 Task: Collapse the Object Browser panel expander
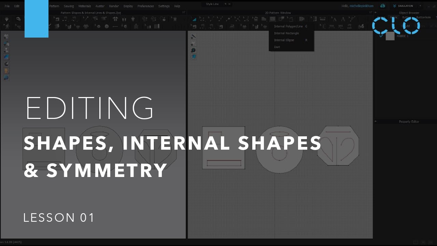pos(376,13)
